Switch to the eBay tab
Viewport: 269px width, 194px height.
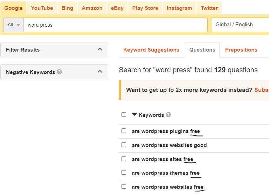pos(117,8)
